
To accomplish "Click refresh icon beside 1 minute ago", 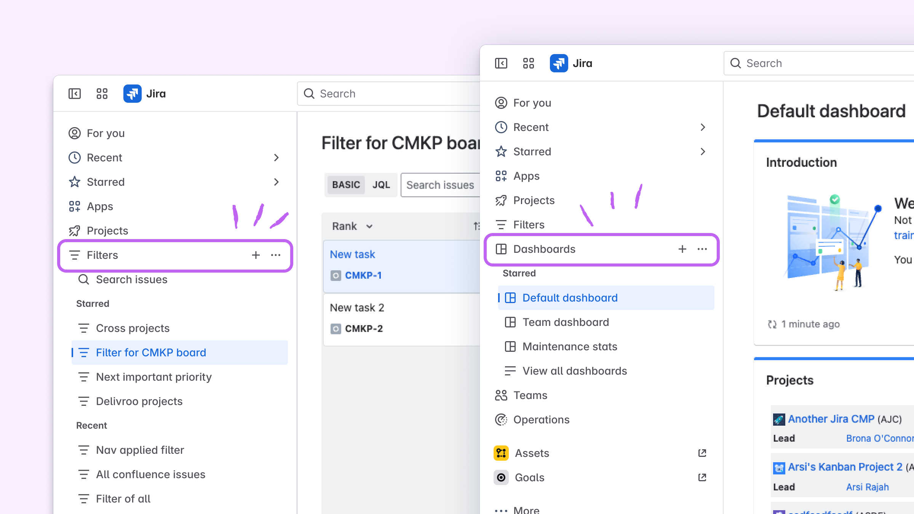I will tap(772, 324).
